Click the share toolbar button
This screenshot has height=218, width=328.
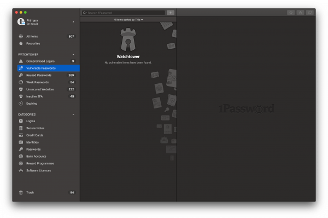pos(300,13)
